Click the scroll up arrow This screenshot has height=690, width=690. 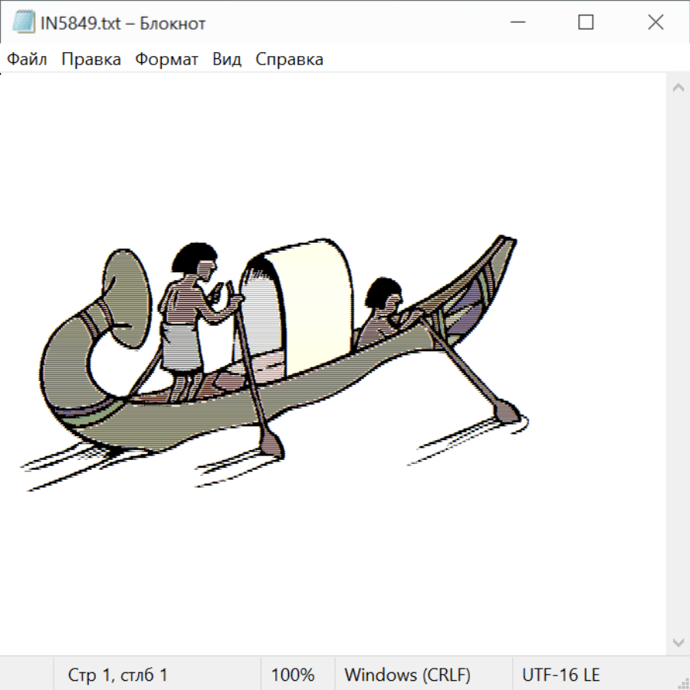coord(678,88)
